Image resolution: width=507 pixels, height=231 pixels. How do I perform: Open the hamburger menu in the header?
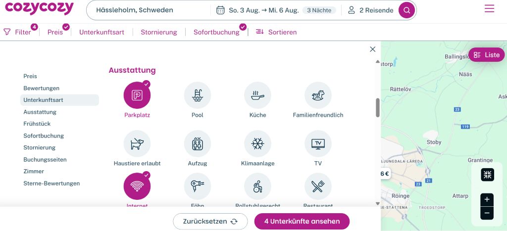pos(489,9)
